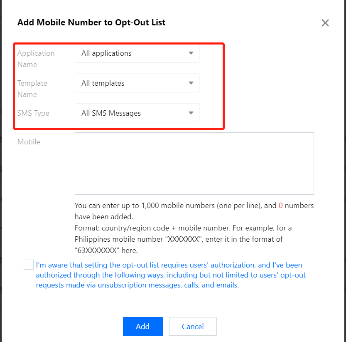Click the "Template Name" field label
This screenshot has width=346, height=342.
point(32,89)
